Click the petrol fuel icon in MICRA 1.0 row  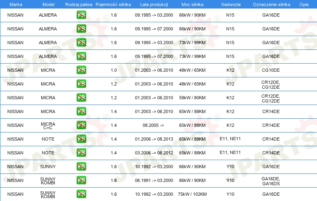pyautogui.click(x=81, y=70)
